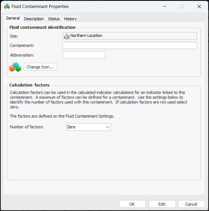Viewport: 209px width, 211px height.
Task: Click the Change Icon... button
Action: point(40,67)
